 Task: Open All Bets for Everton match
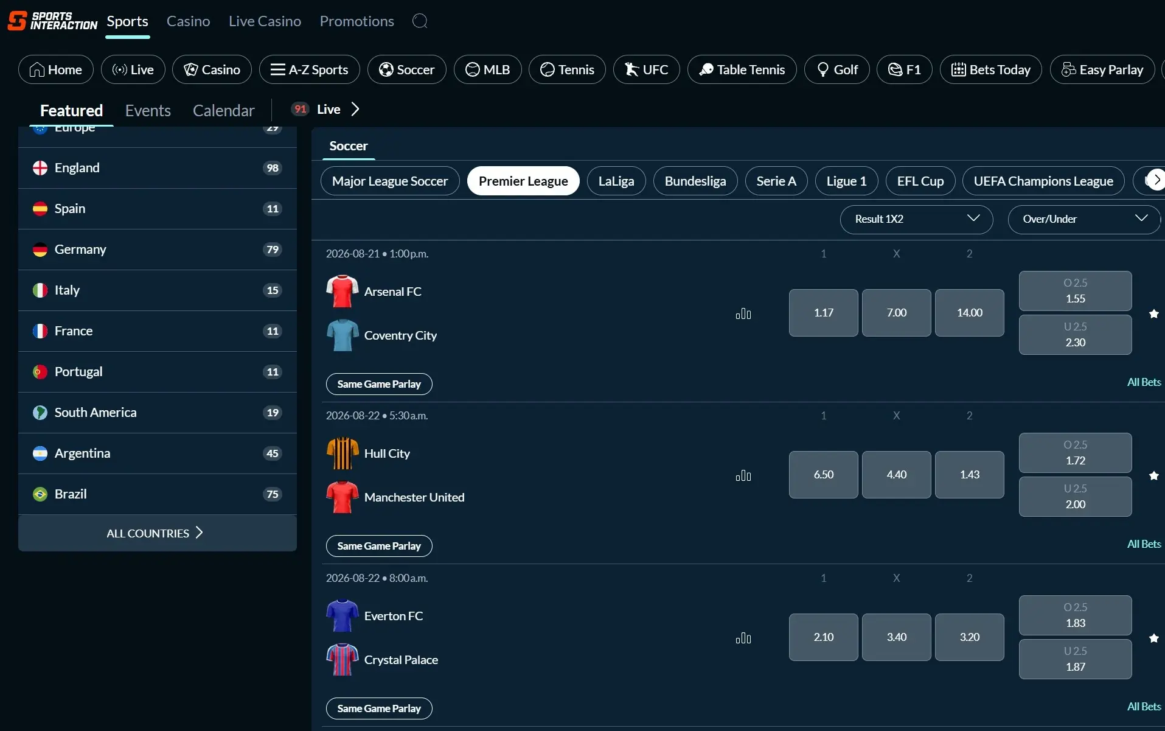click(1144, 707)
